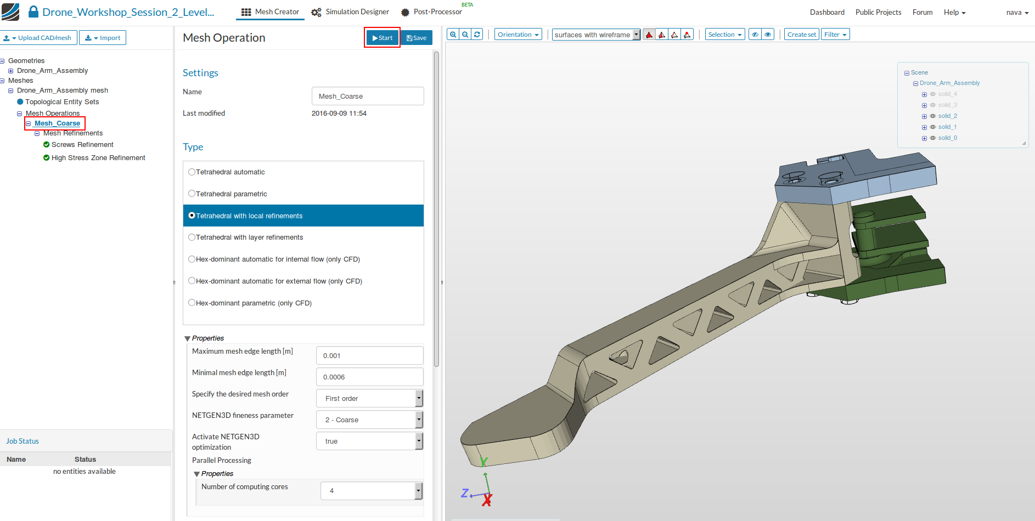Hide solid_1 with its eye icon
1035x521 pixels.
932,127
